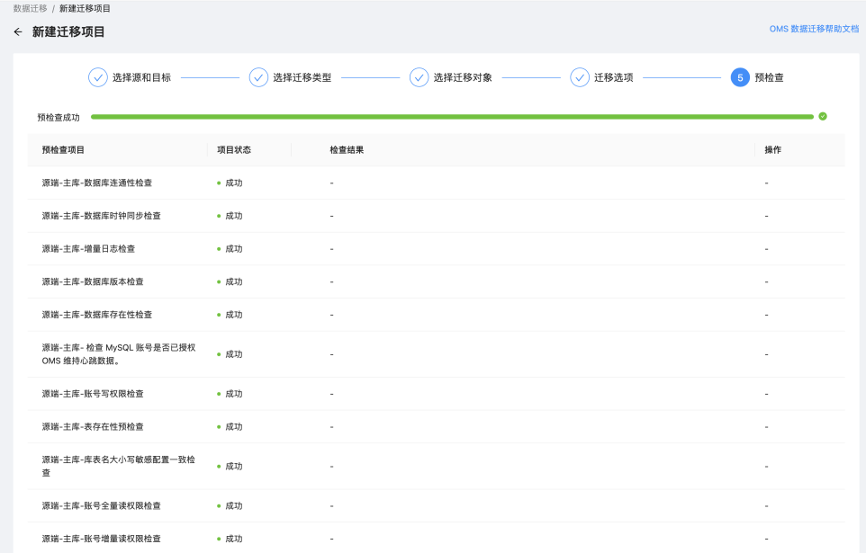Click the 选择源和目标 step checkmark icon
The height and width of the screenshot is (553, 866).
pos(98,78)
